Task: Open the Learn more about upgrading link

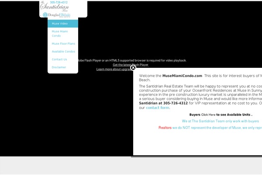Action: click(x=114, y=69)
